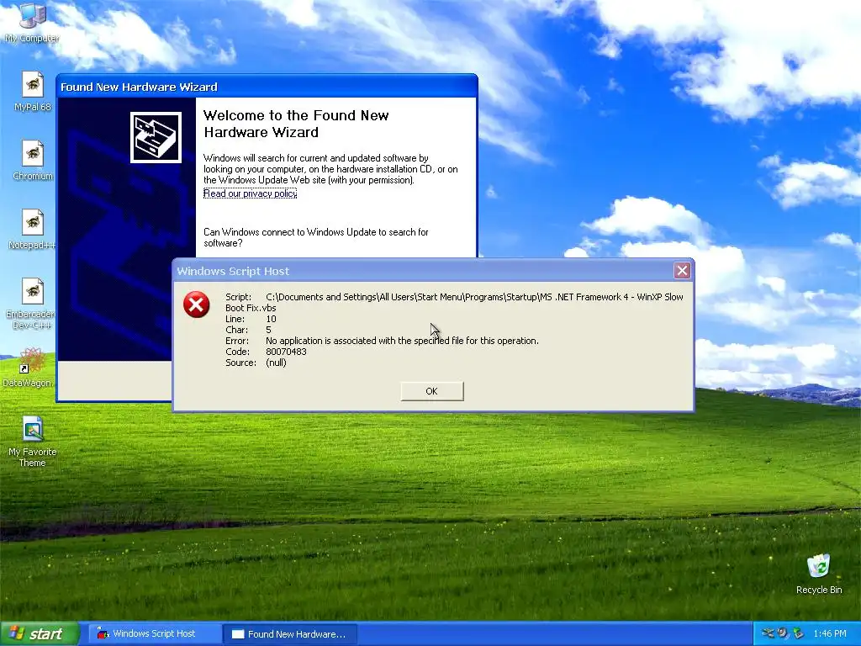Open the Read our privacy policy link
The width and height of the screenshot is (861, 646).
click(250, 193)
